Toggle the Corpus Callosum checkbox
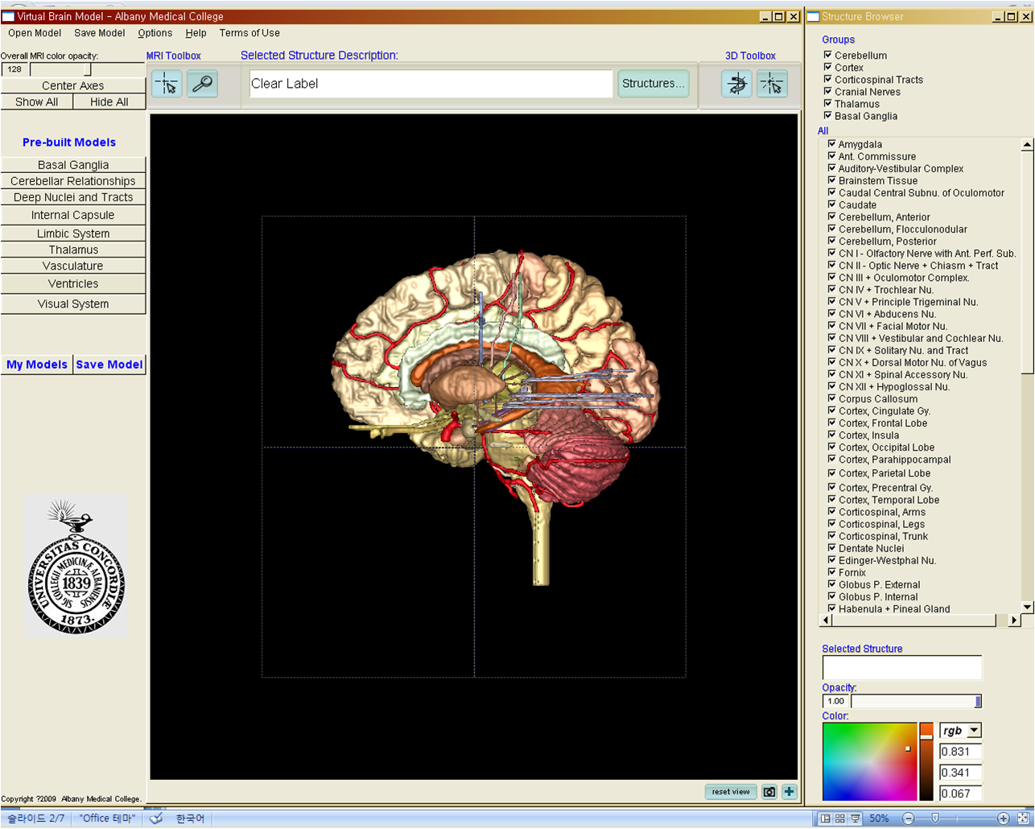The width and height of the screenshot is (1035, 829). coord(831,398)
